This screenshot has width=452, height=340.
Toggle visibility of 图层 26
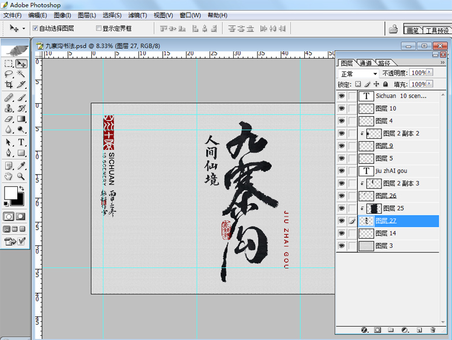tap(342, 196)
